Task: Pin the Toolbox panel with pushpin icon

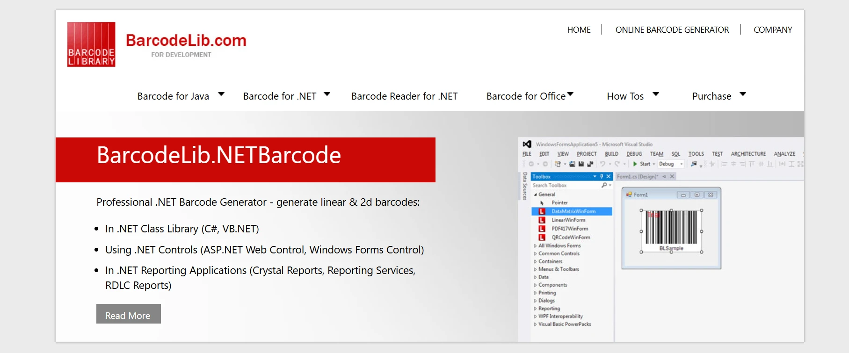Action: click(x=602, y=176)
